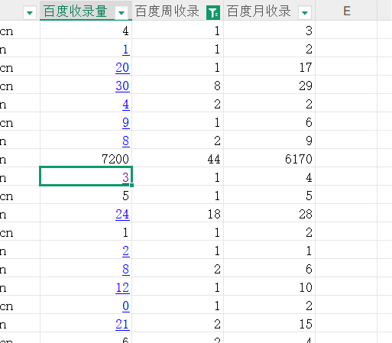Screen dimensions: 392x343
Task: Select the monthly cell containing 29
Action: [270, 86]
